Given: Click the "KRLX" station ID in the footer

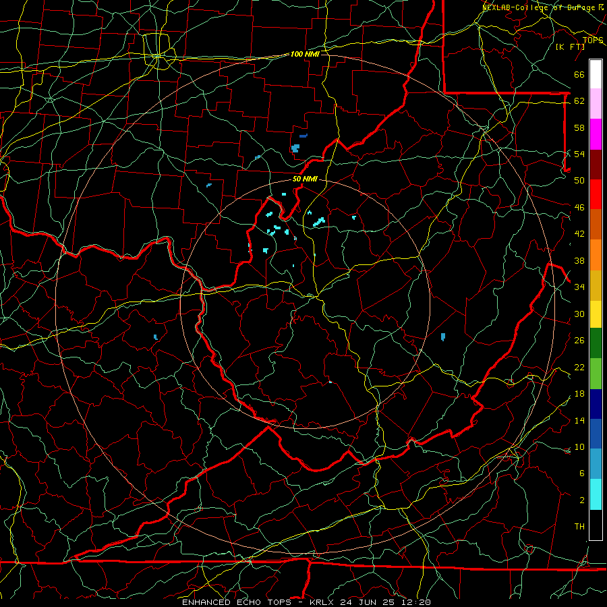Looking at the screenshot, I should tap(322, 602).
